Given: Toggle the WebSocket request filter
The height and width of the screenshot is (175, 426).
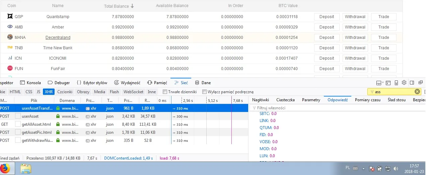Looking at the screenshot, I should pos(133,92).
